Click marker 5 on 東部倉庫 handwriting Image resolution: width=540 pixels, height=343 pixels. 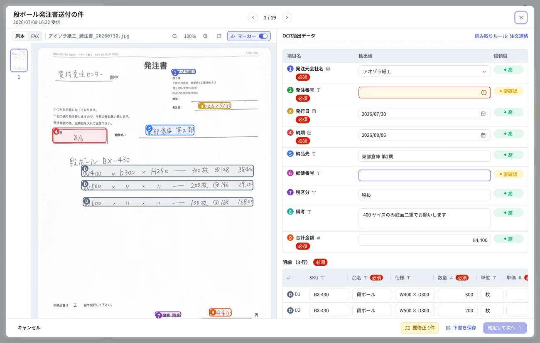pos(150,129)
